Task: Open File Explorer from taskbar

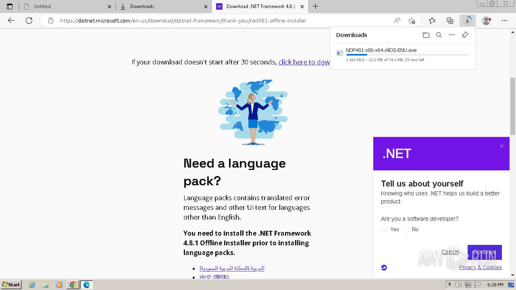Action: coord(46,285)
